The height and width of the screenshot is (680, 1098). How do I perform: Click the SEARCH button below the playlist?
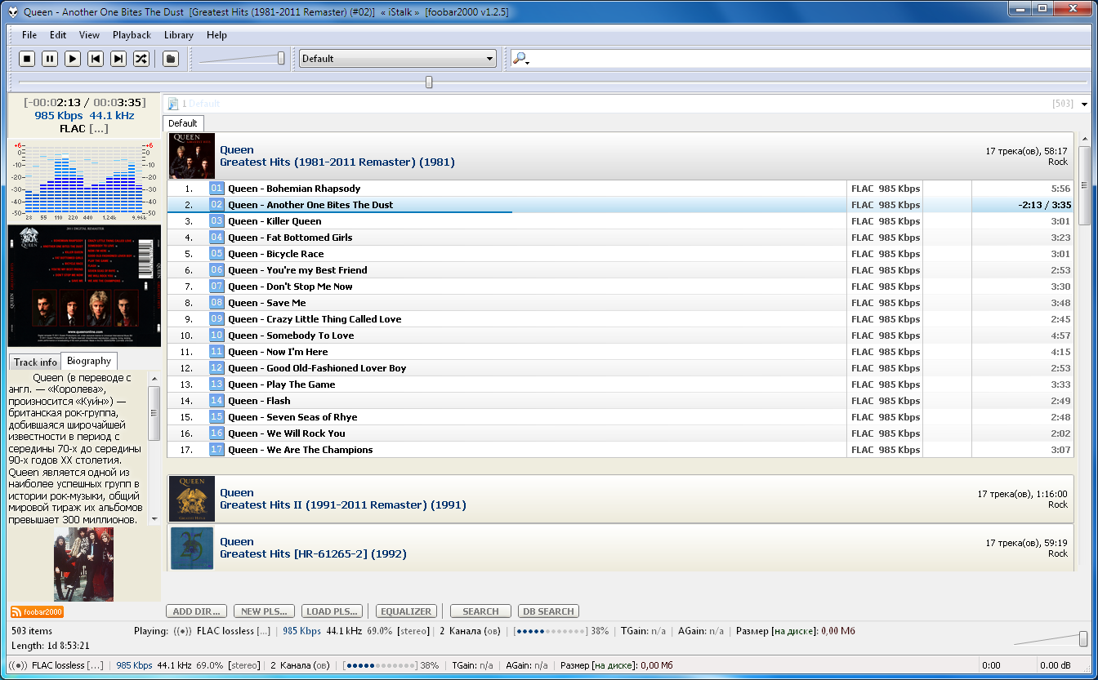480,611
